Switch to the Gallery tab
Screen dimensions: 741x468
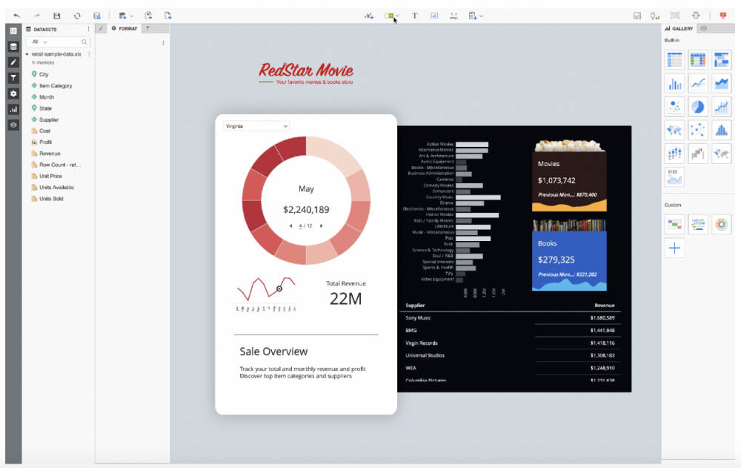click(679, 28)
